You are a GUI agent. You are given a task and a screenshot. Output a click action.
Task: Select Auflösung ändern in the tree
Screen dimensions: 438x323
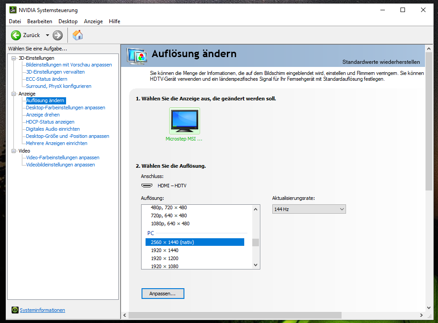(x=46, y=100)
